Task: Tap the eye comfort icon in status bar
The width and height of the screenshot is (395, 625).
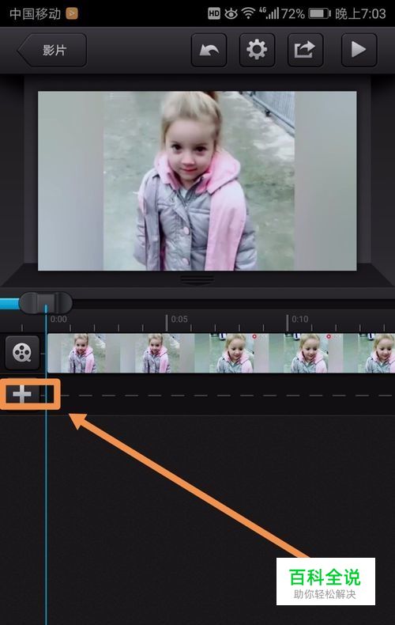Action: [x=231, y=14]
